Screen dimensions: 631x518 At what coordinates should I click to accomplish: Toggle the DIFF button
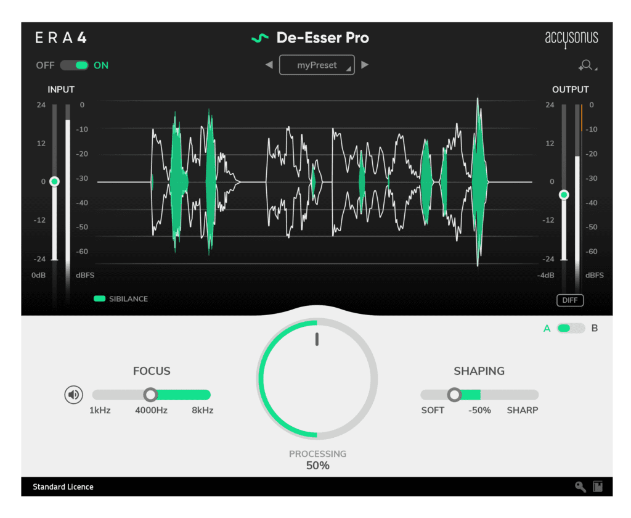pos(570,300)
